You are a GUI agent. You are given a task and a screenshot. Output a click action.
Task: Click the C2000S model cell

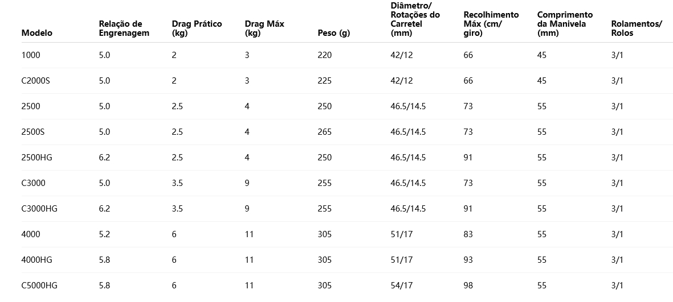[36, 81]
